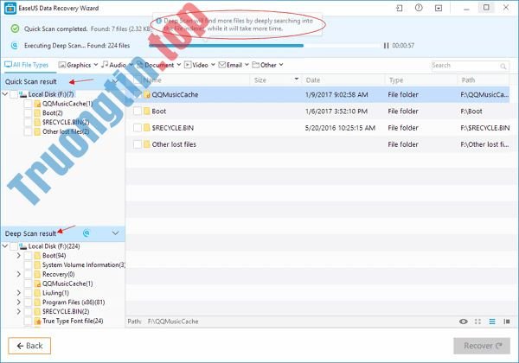Check Local Disk (F:)(224) in Deep Scan tree
519x363 pixels.
[14, 246]
